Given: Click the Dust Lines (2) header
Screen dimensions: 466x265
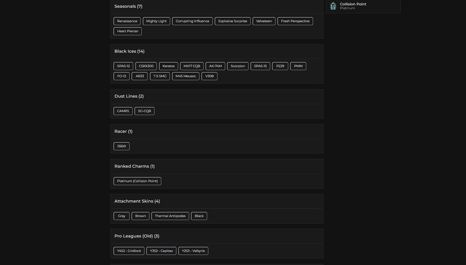Looking at the screenshot, I should pos(129,96).
